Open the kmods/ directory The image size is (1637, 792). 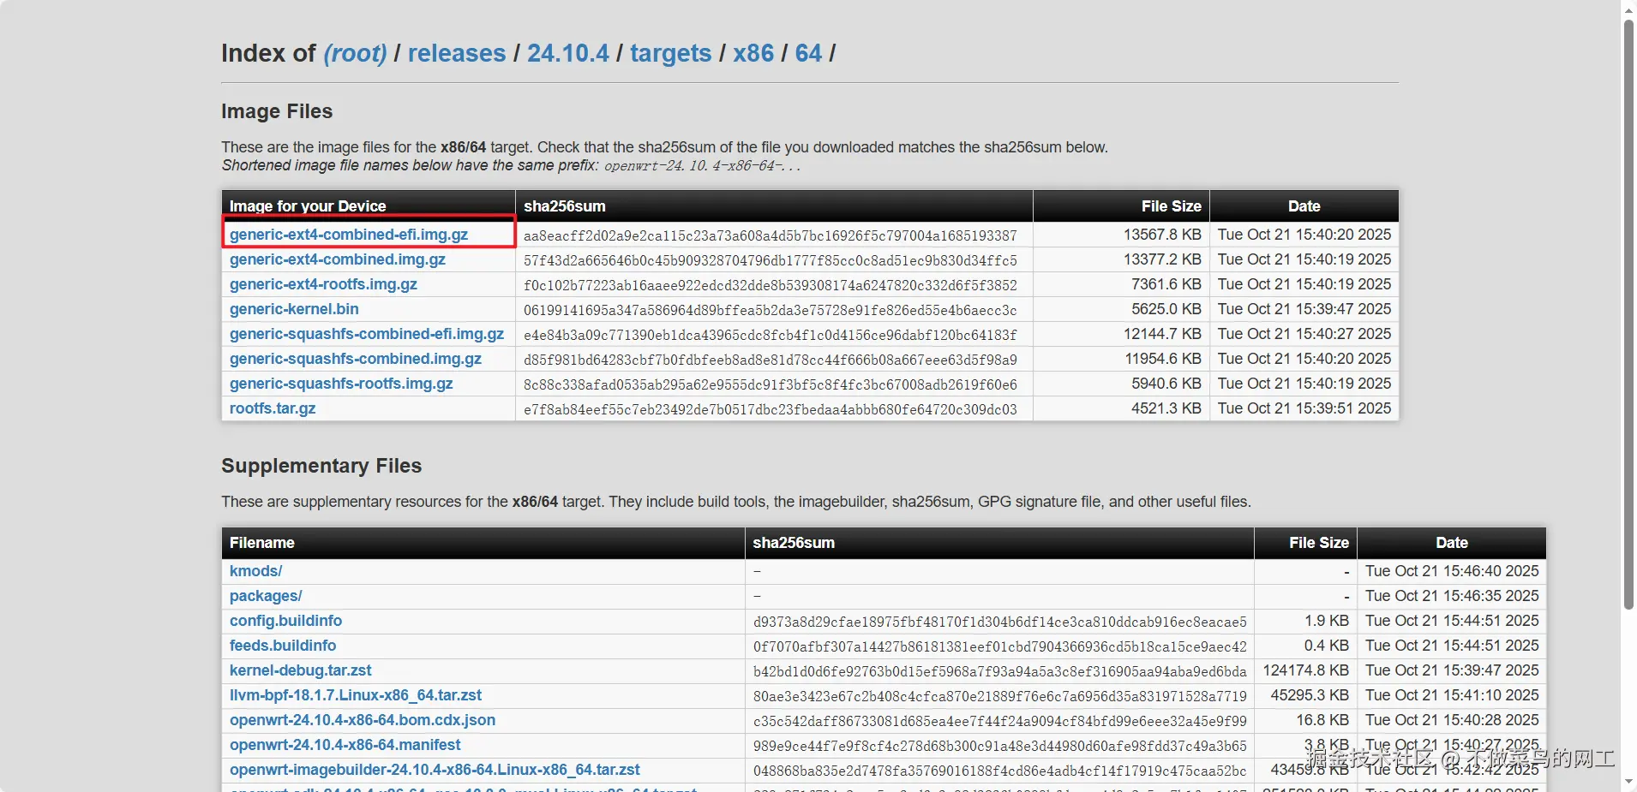[x=255, y=571]
